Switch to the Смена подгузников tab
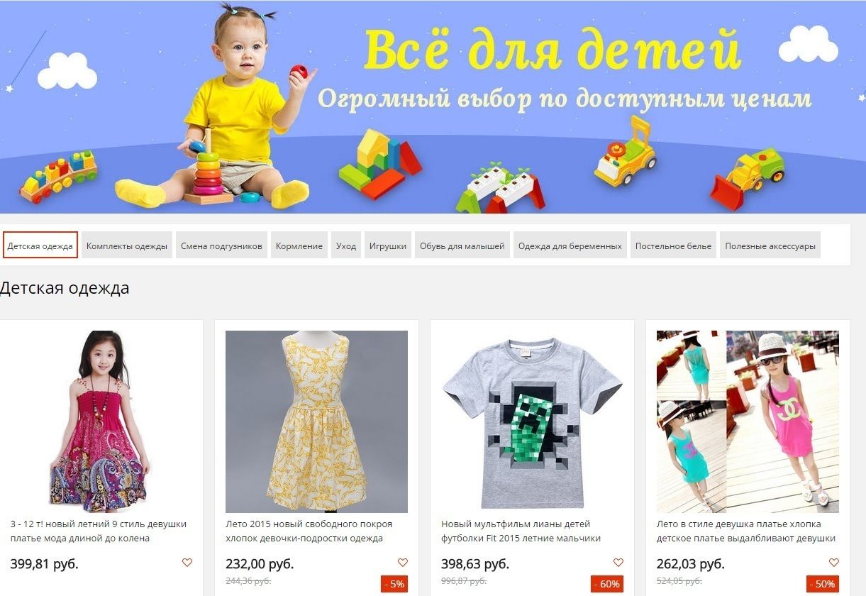 point(221,245)
